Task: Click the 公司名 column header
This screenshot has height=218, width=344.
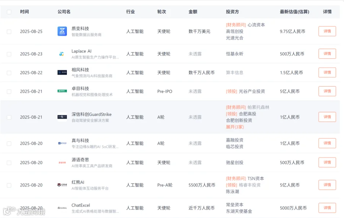Action: 64,11
